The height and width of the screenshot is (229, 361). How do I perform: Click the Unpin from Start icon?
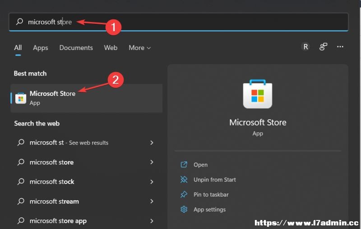tap(184, 180)
